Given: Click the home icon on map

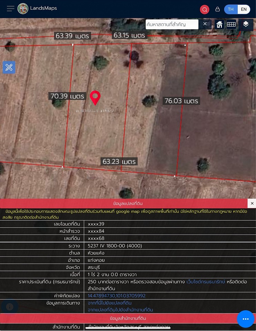Looking at the screenshot, I should click(x=219, y=24).
